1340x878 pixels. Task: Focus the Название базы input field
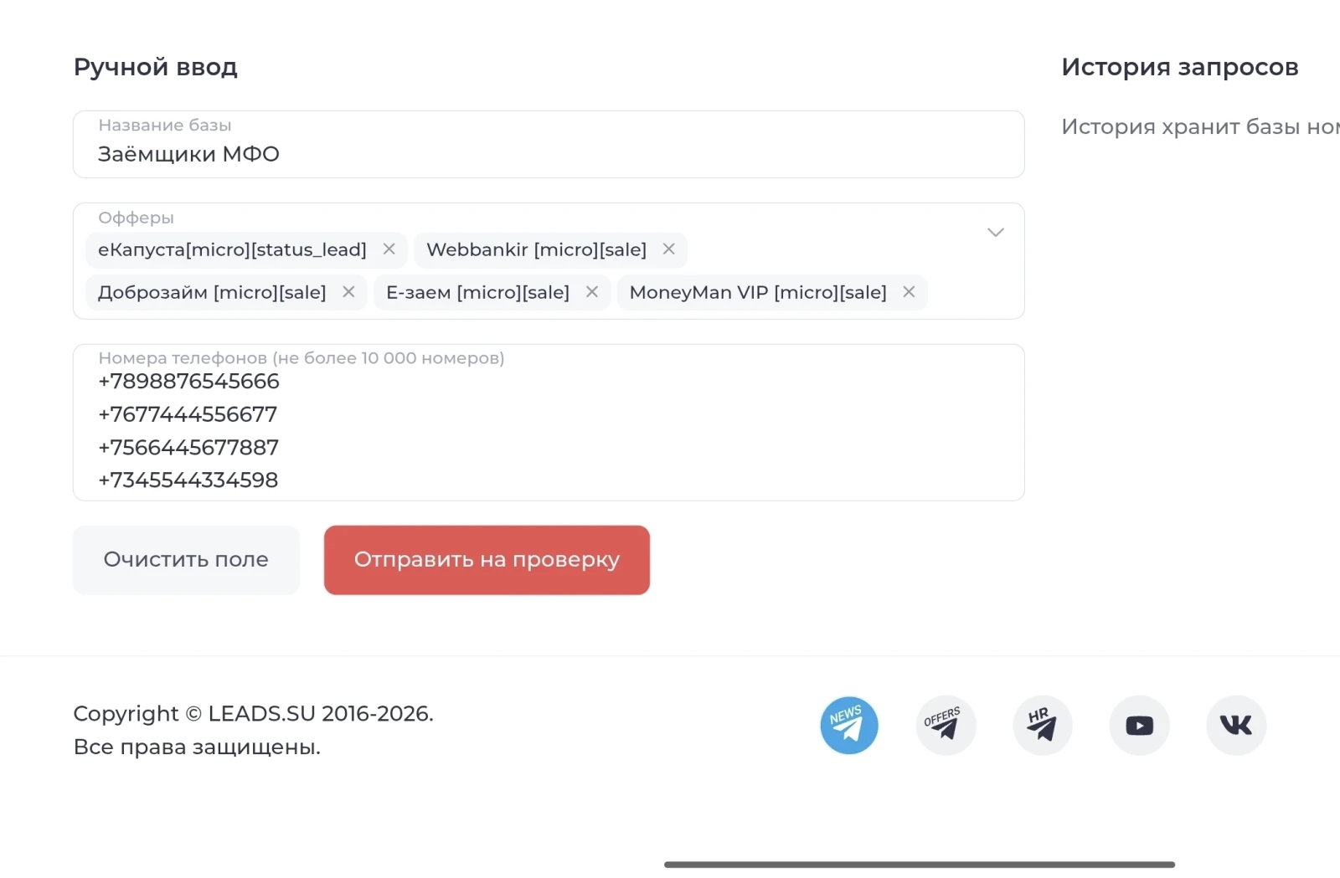coord(549,154)
